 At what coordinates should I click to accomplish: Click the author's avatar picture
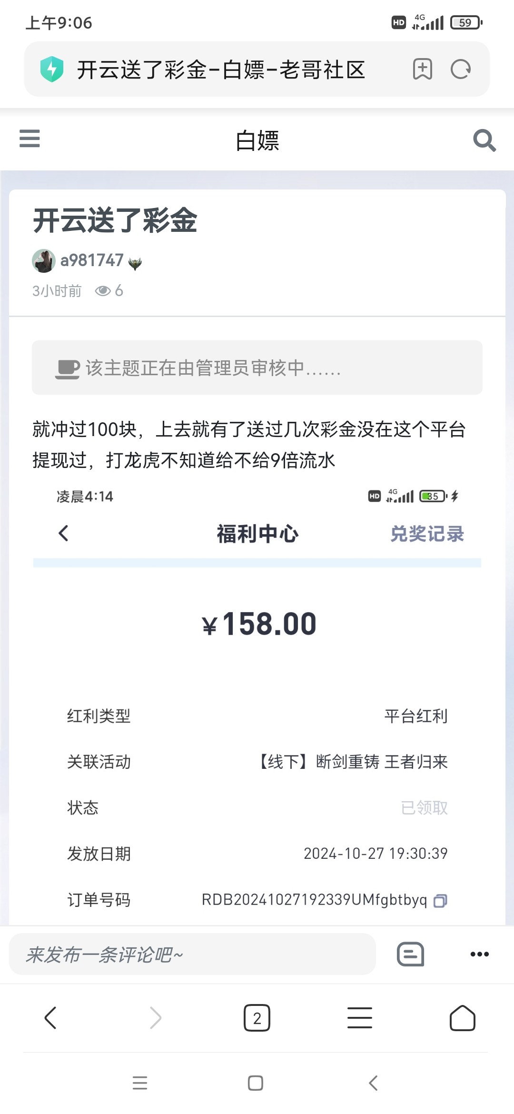[44, 261]
